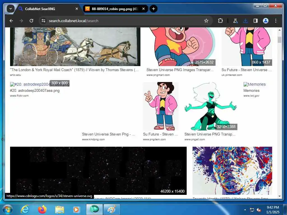The image size is (287, 215).
Task: Go forward to next page
Action: pos(21,21)
